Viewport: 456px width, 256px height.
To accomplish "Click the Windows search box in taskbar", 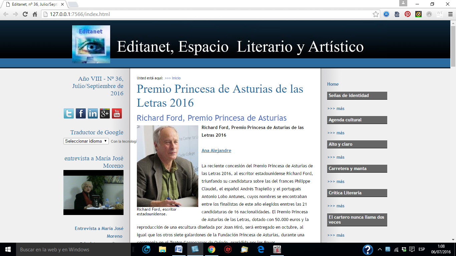I will (73, 249).
